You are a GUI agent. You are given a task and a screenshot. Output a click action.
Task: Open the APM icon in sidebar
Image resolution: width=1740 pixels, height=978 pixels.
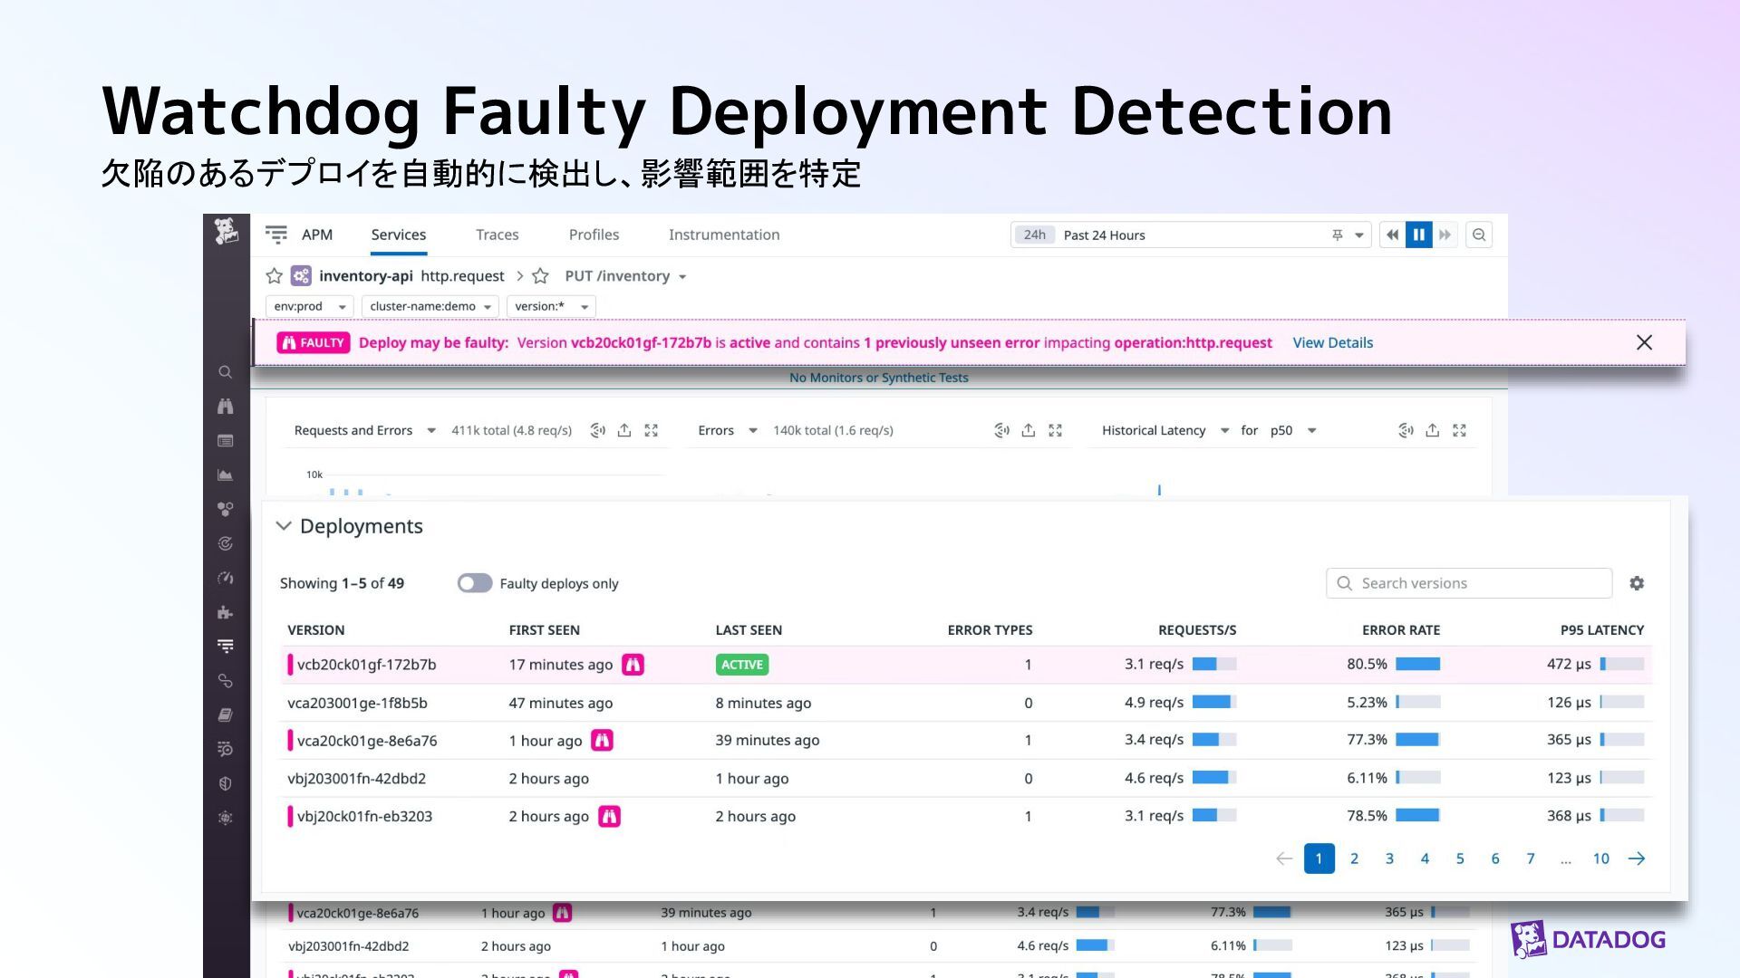[x=225, y=647]
